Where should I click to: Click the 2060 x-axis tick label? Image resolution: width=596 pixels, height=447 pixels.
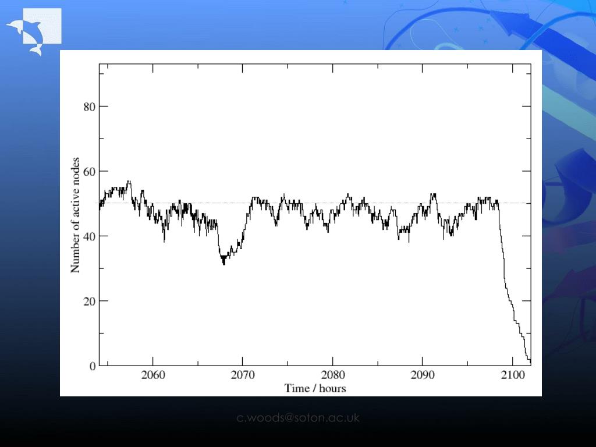click(153, 375)
